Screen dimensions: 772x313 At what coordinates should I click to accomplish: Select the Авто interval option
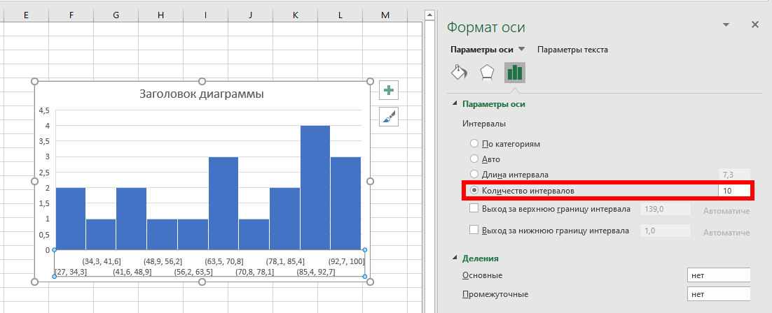tap(474, 159)
